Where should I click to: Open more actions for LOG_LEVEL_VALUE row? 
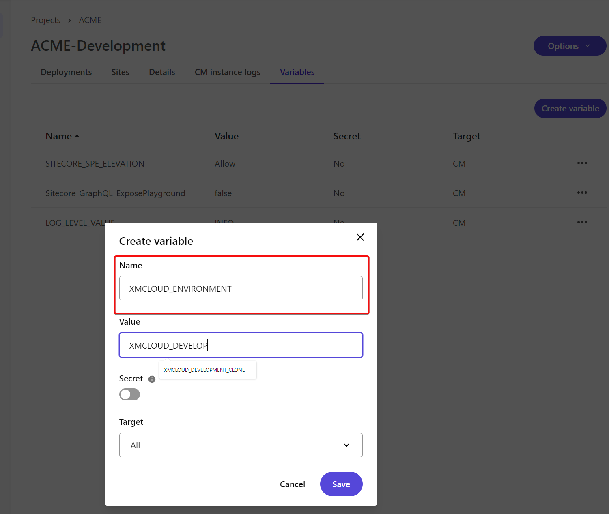click(582, 222)
